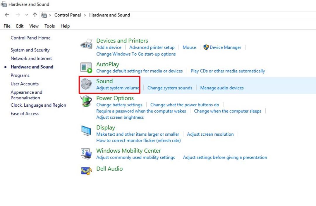
Task: Open the Power Options battery icon
Action: (x=86, y=101)
